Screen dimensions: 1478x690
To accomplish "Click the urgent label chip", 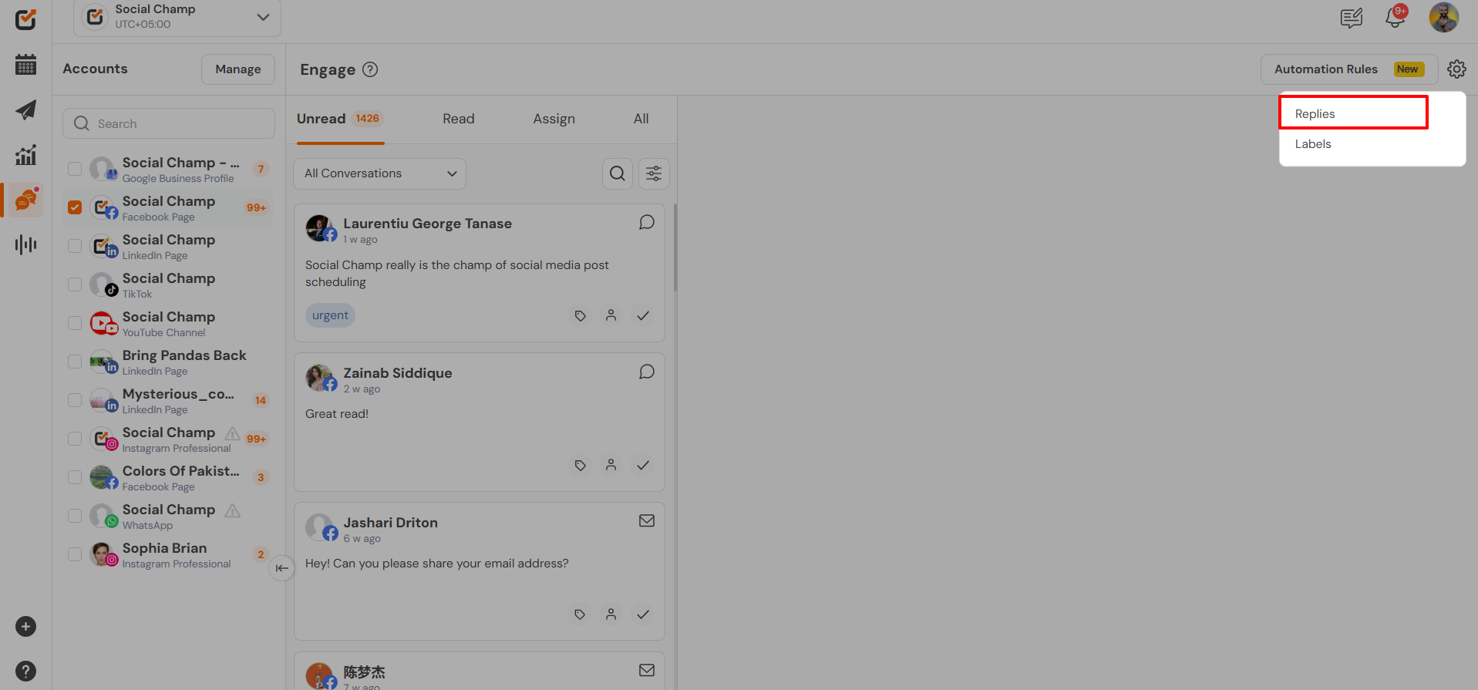I will pos(330,315).
